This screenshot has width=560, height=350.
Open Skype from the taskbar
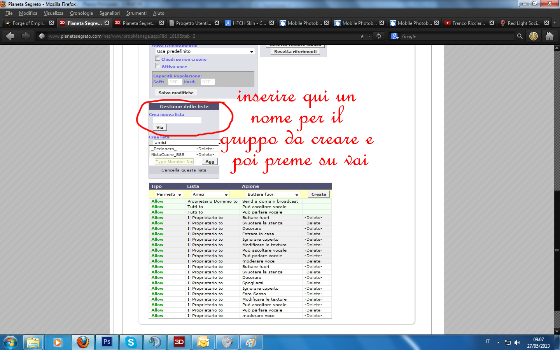[131, 342]
